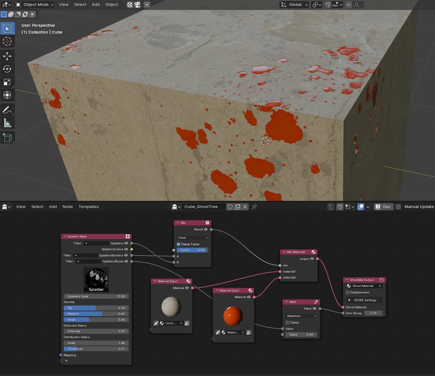Open the Object Mode dropdown
Image resolution: width=435 pixels, height=376 pixels.
(x=35, y=4)
